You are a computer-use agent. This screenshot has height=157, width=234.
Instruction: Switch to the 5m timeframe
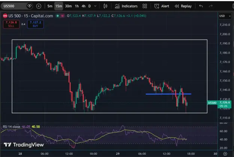tap(50, 6)
